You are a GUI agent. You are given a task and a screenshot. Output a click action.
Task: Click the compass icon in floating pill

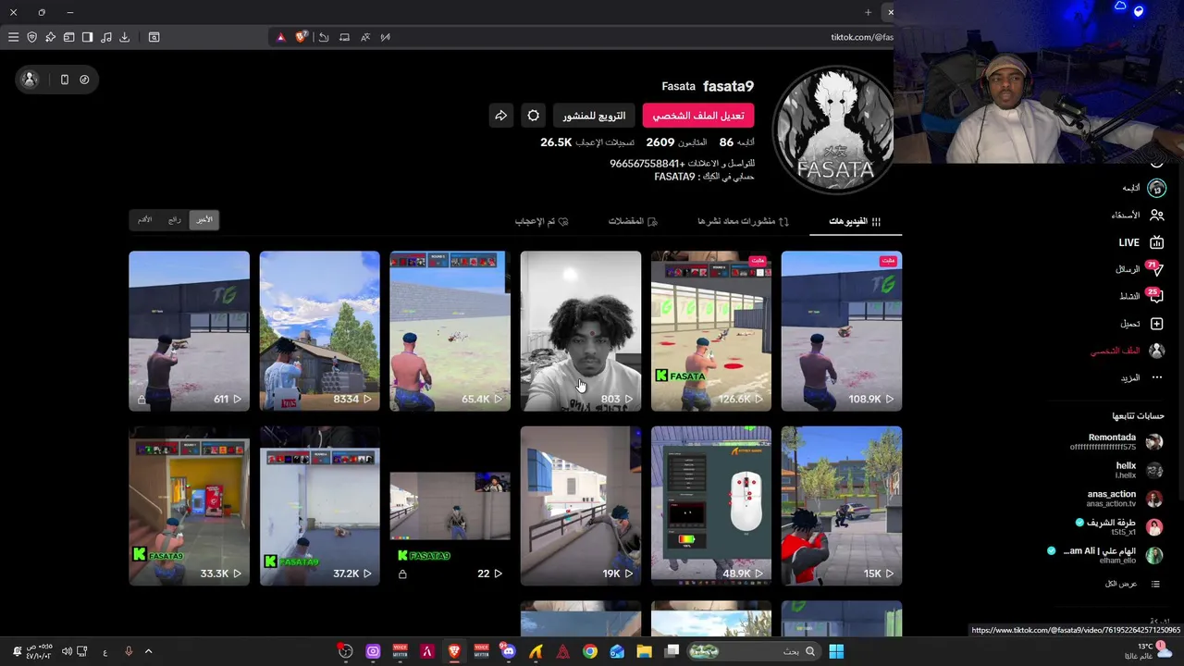(x=84, y=80)
